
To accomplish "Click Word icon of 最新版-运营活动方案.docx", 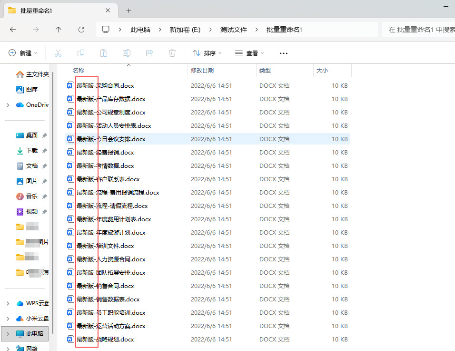I will point(70,326).
